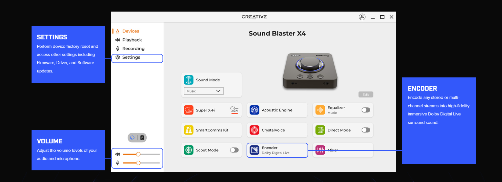
Task: Select the CrystalVoice icon
Action: pyautogui.click(x=254, y=130)
